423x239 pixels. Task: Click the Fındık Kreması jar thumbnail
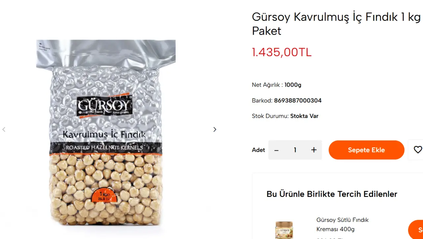click(x=284, y=230)
